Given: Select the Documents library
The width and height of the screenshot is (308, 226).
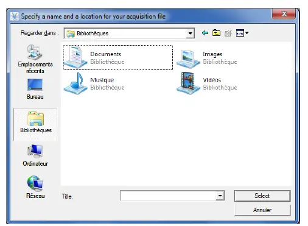Looking at the screenshot, I should tap(118, 58).
